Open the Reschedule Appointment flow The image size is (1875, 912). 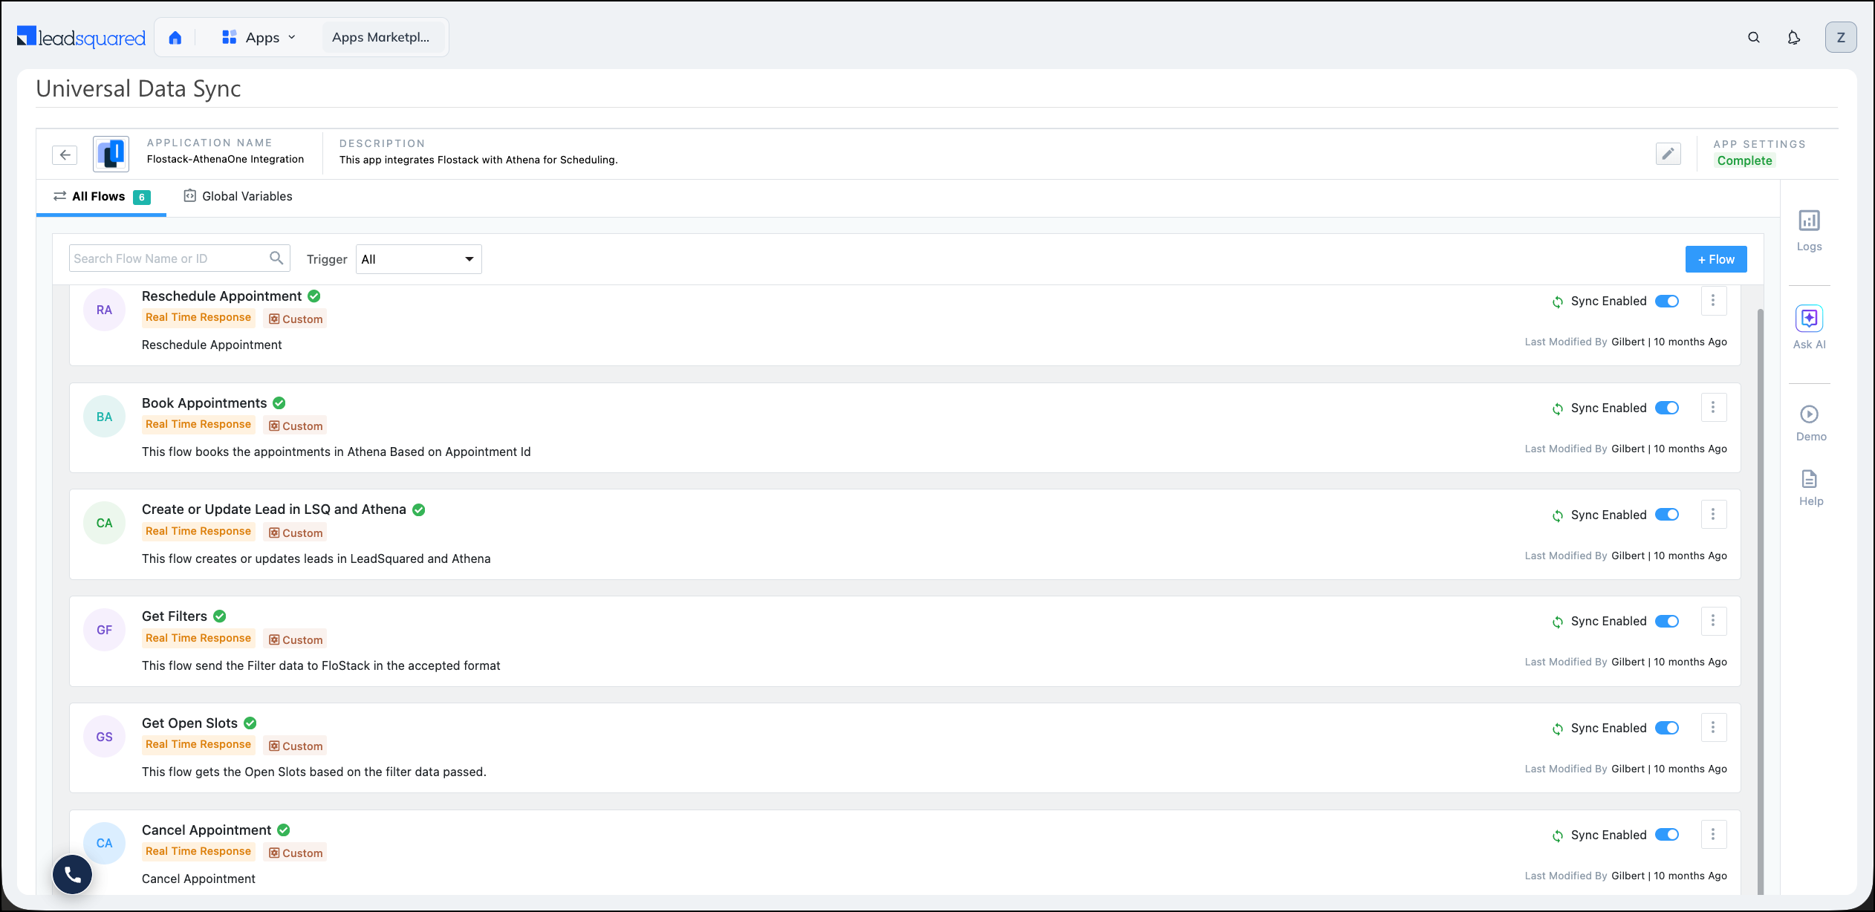click(221, 296)
